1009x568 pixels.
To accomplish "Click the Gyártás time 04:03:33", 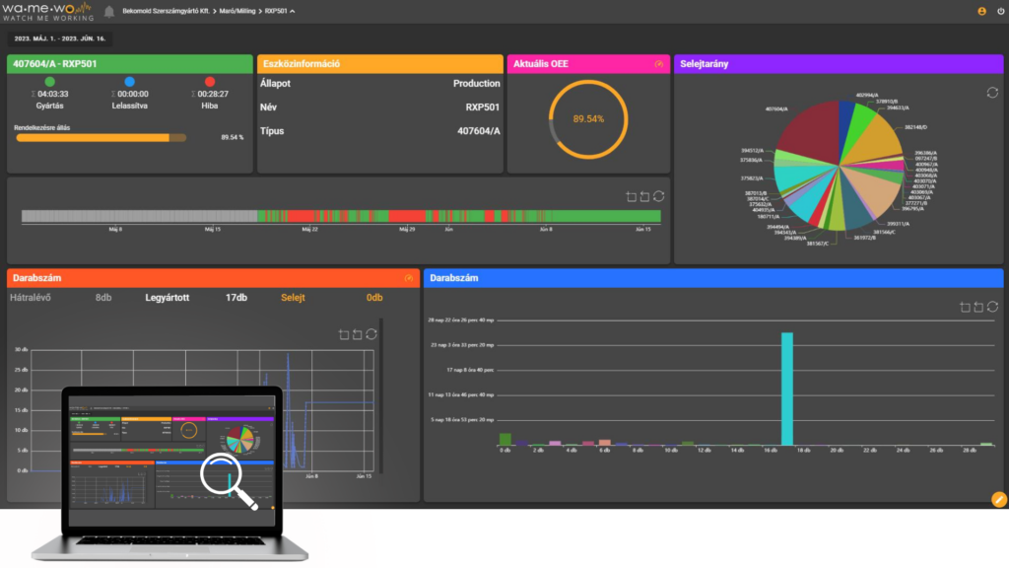I will click(53, 94).
